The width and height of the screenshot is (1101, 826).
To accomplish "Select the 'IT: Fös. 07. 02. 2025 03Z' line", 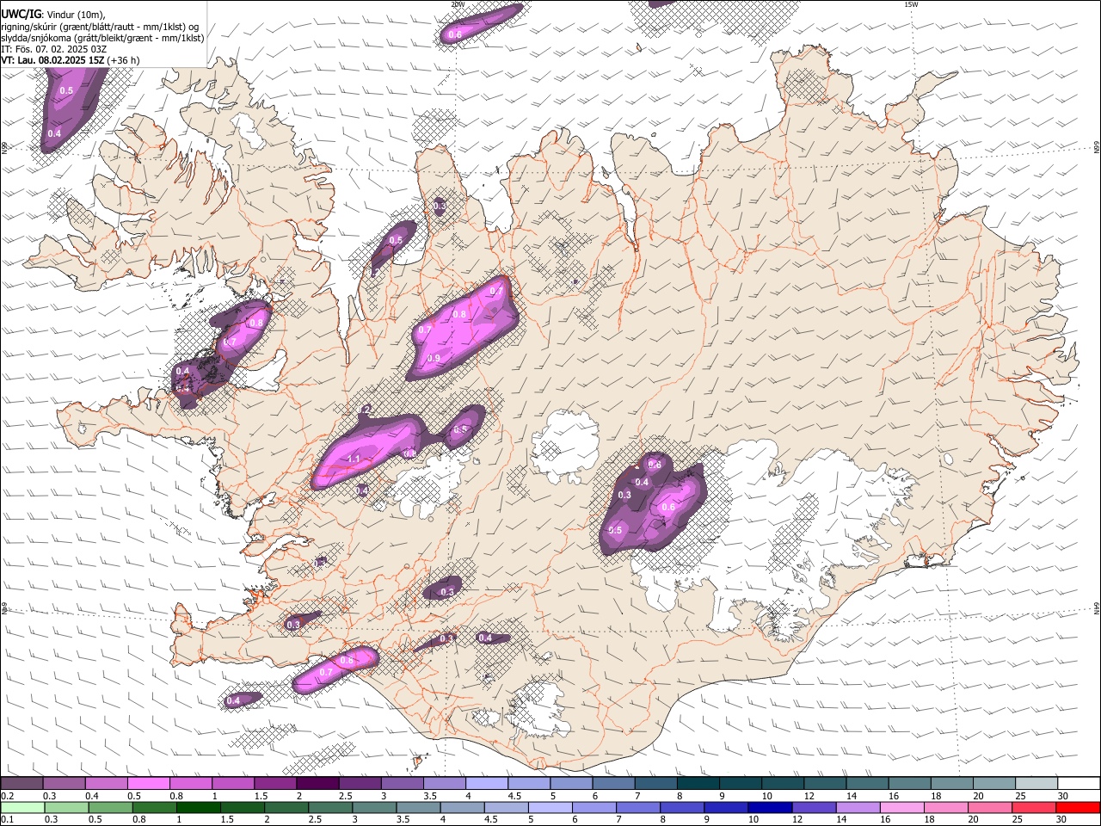I will [53, 49].
